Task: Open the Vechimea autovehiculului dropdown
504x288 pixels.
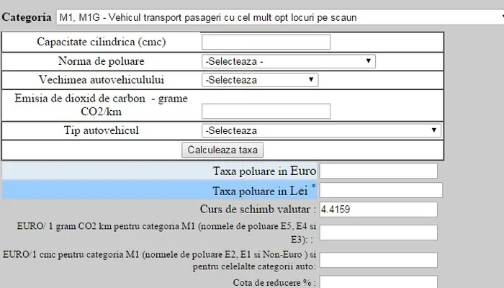Action: [260, 80]
